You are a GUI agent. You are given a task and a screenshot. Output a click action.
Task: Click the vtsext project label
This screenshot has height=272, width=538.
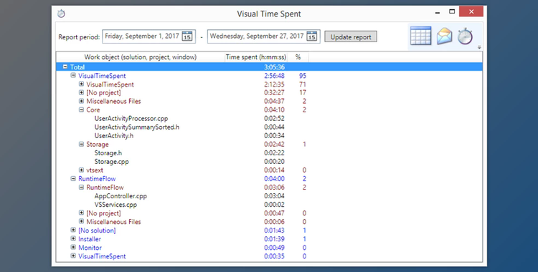(95, 170)
